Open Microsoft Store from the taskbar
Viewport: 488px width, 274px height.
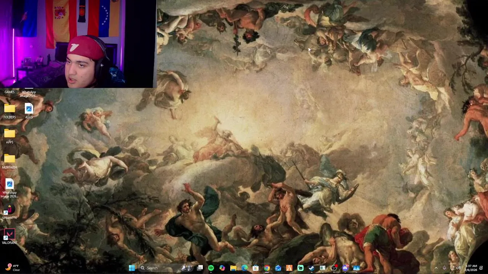click(x=255, y=268)
